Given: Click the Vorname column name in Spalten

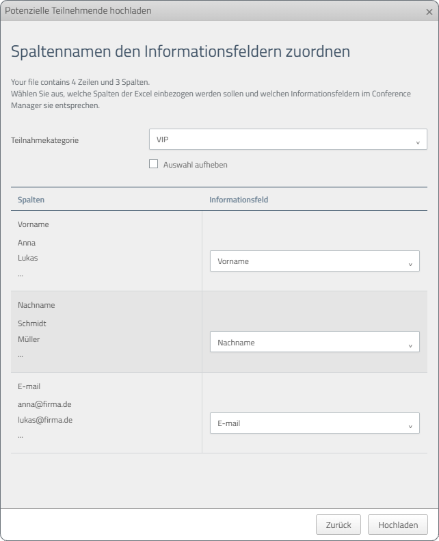Looking at the screenshot, I should coord(33,224).
